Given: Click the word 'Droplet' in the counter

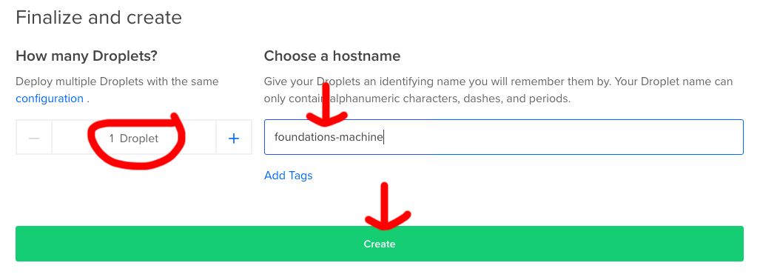Looking at the screenshot, I should (x=139, y=139).
